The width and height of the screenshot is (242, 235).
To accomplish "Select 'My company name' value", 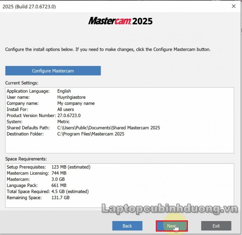I will tap(76, 103).
